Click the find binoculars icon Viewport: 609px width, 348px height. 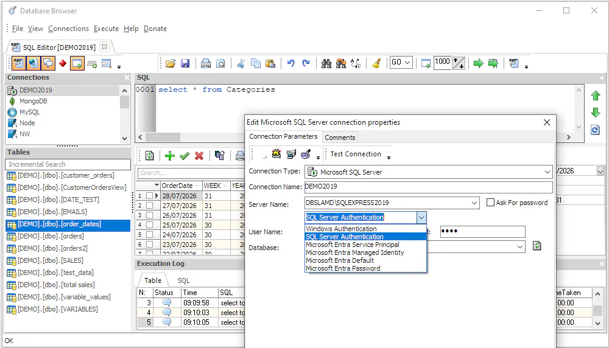pyautogui.click(x=326, y=63)
